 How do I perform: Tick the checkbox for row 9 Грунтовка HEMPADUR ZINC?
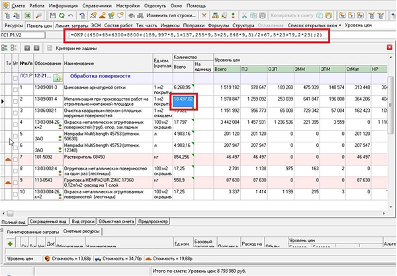(x=15, y=183)
